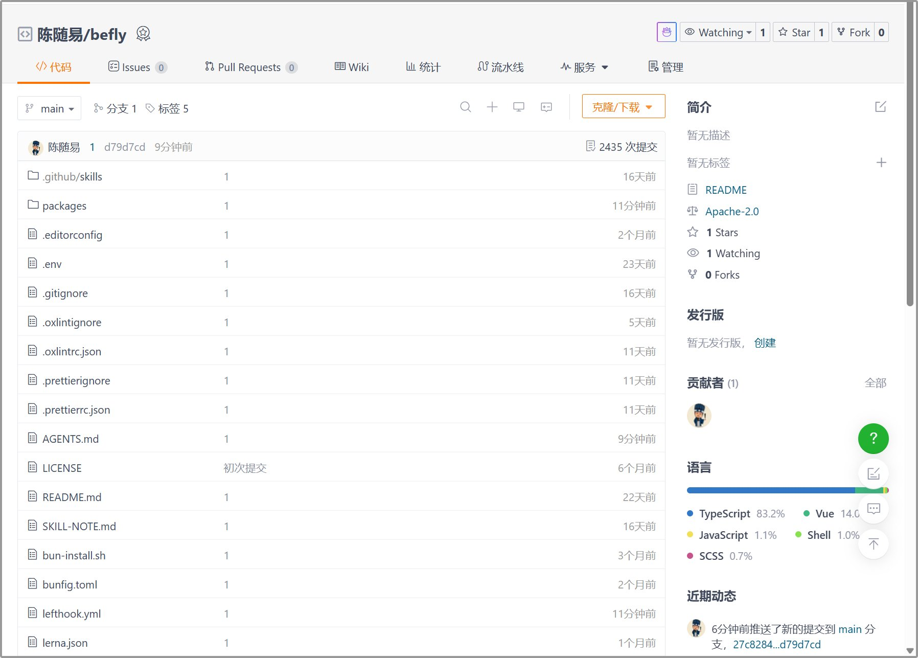Open the 管理 tab
The width and height of the screenshot is (918, 658).
[x=666, y=67]
